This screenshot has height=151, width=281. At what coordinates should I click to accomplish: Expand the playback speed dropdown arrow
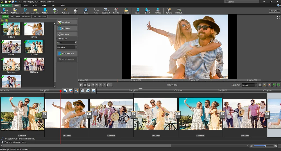point(112,85)
